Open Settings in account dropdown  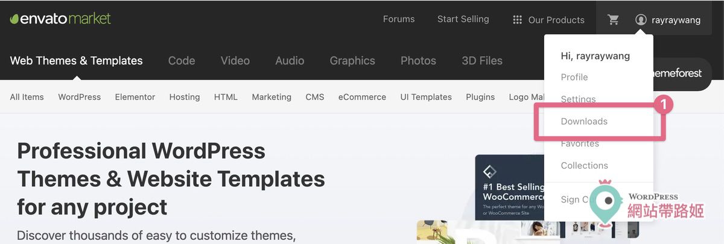[578, 99]
